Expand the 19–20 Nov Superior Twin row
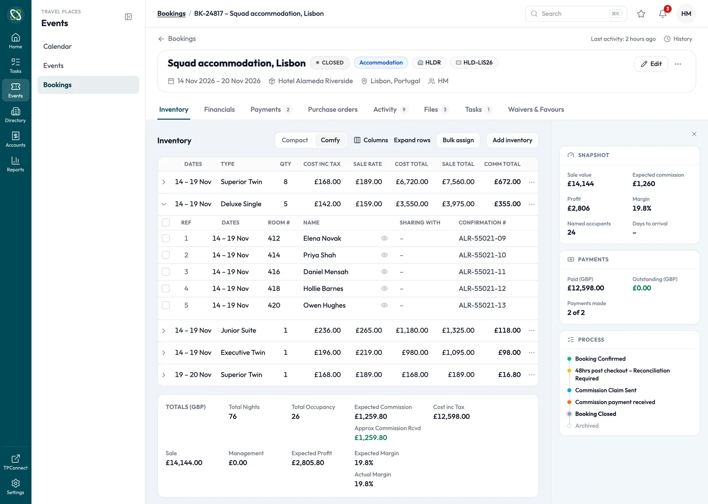The width and height of the screenshot is (708, 504). pos(164,375)
